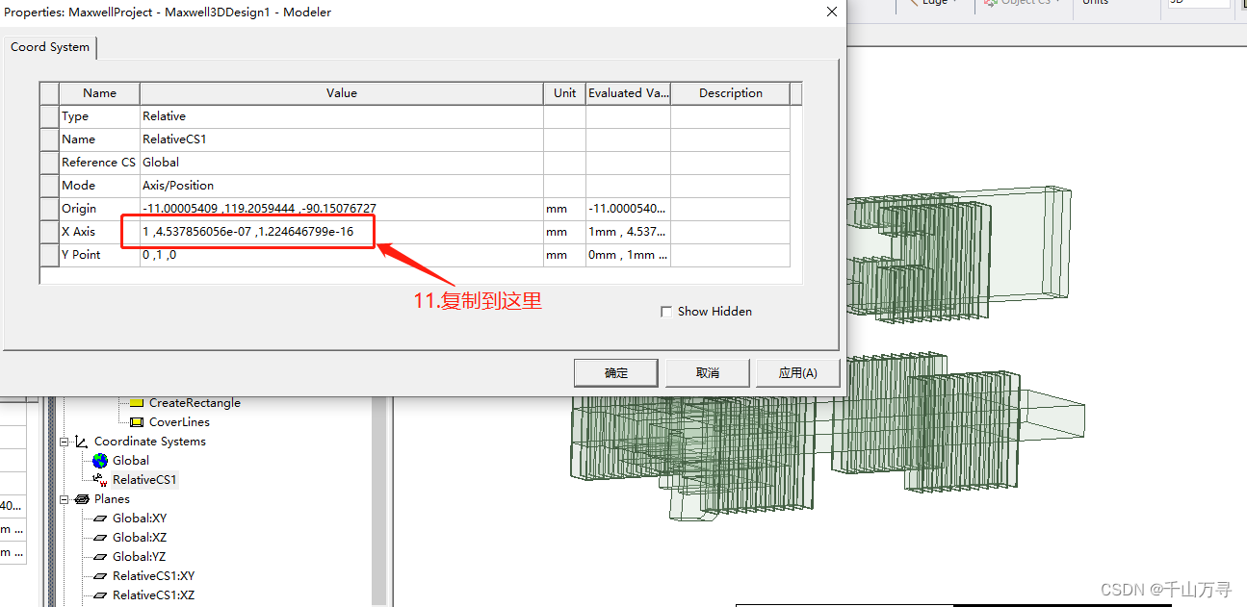Click the Value column header

342,93
